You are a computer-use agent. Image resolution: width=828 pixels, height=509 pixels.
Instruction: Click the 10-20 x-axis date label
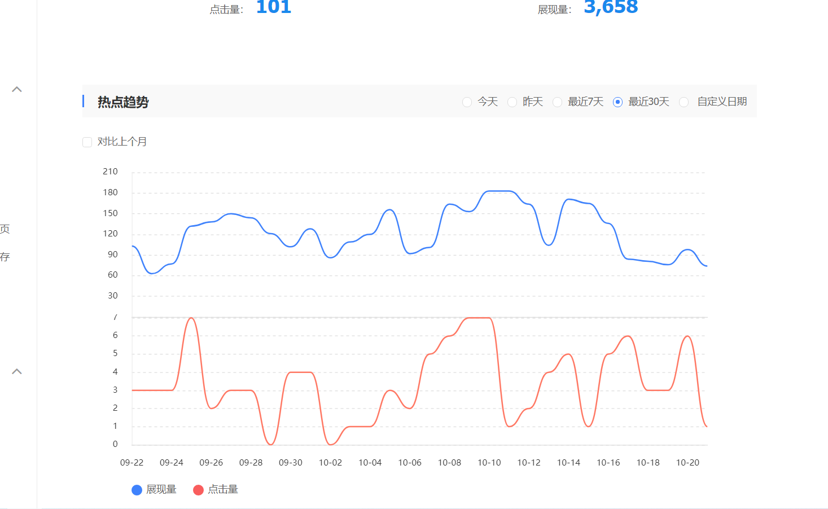coord(688,463)
